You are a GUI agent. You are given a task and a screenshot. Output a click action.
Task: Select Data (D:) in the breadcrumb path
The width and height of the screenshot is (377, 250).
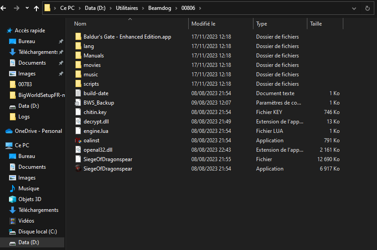point(95,8)
